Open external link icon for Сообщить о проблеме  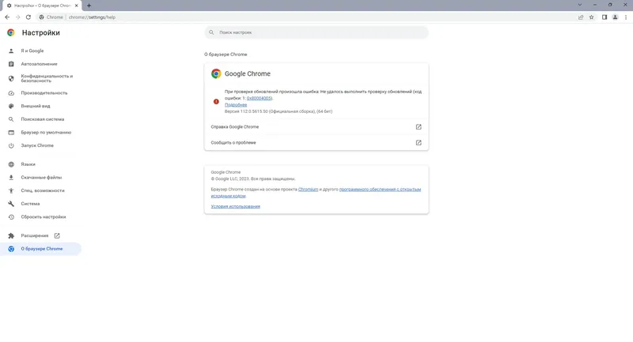419,143
